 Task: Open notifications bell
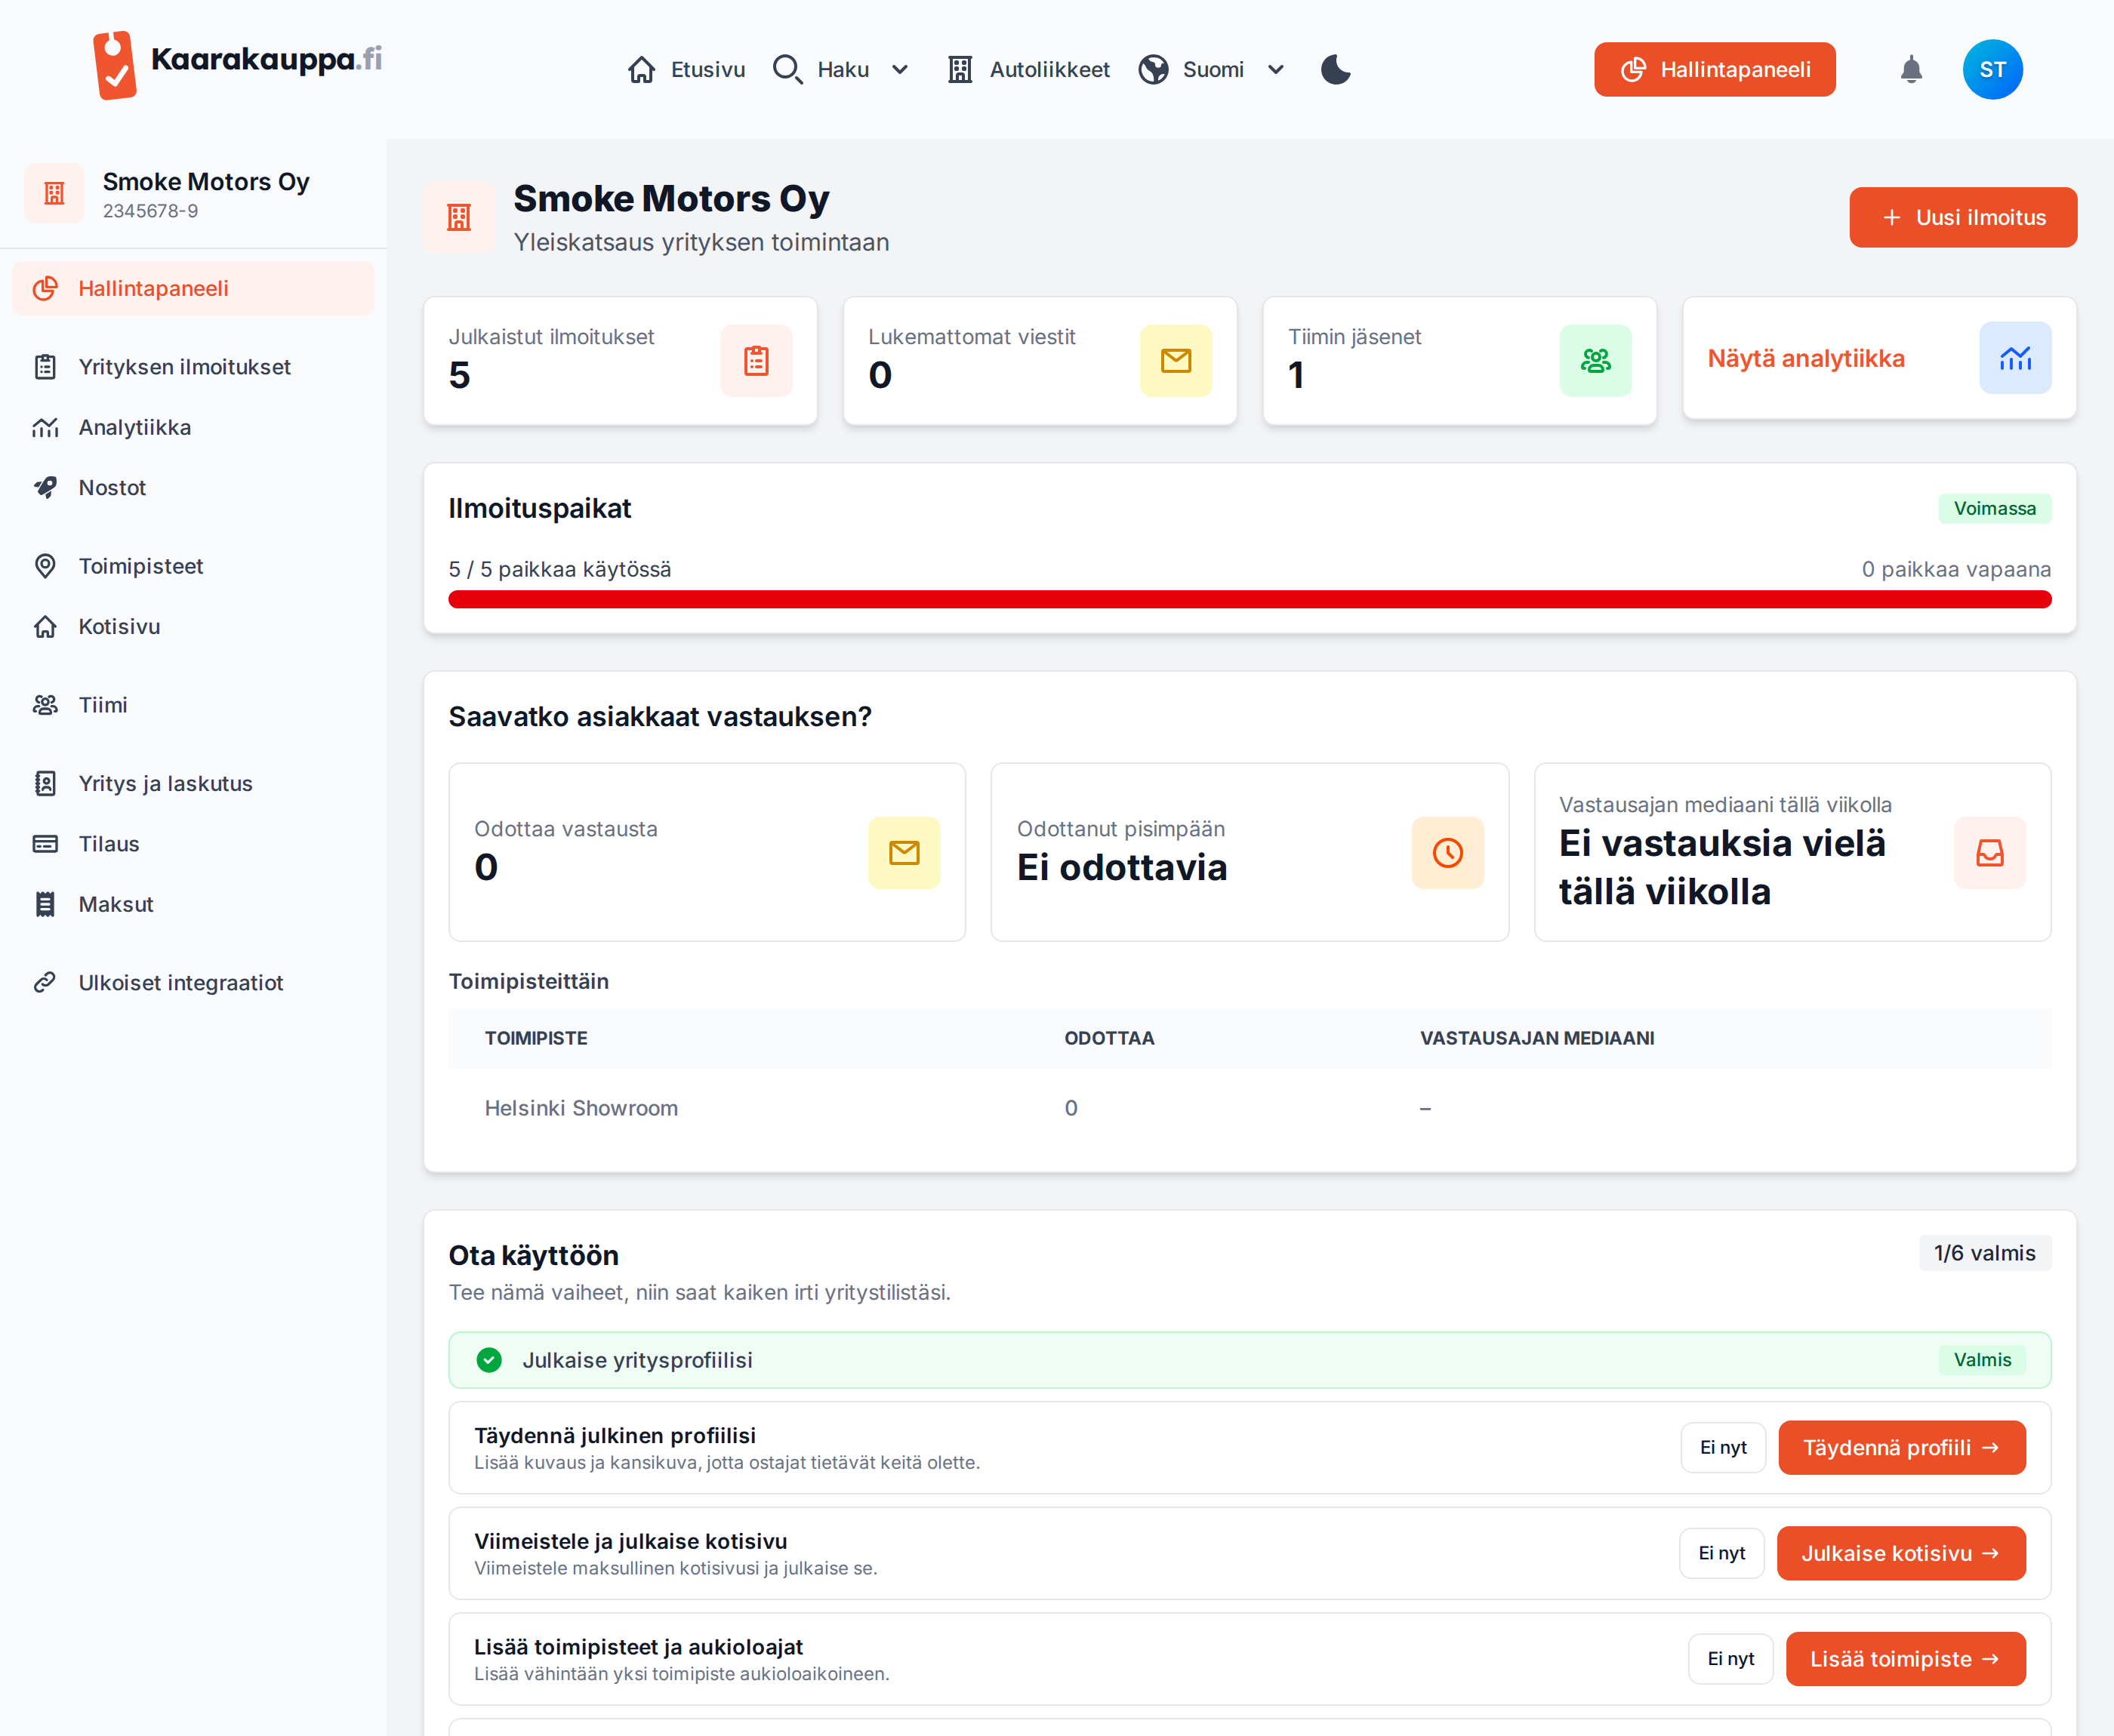pos(1911,69)
